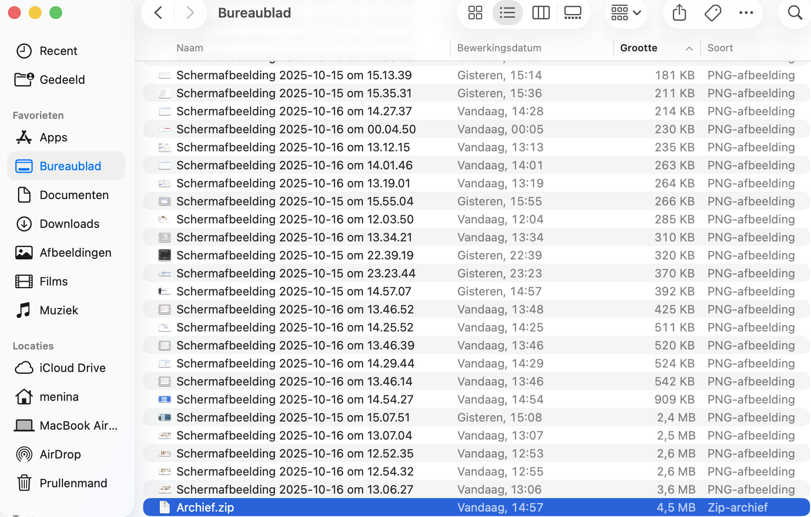Open Downloads in the sidebar
The image size is (811, 517).
point(69,224)
